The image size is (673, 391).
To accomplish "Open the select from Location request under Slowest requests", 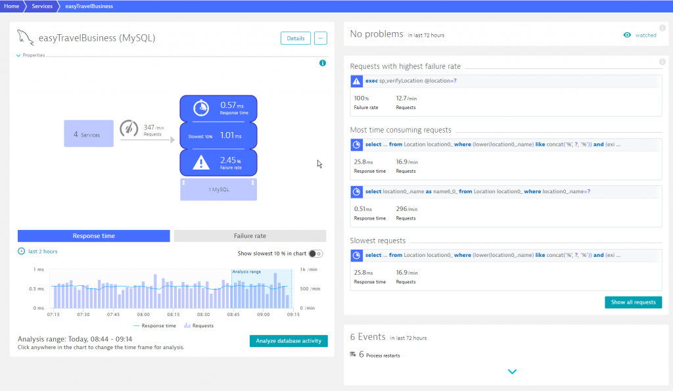I will pyautogui.click(x=493, y=255).
